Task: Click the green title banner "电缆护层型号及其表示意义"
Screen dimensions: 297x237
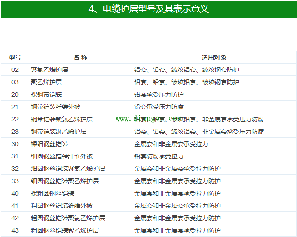Action: (x=148, y=9)
